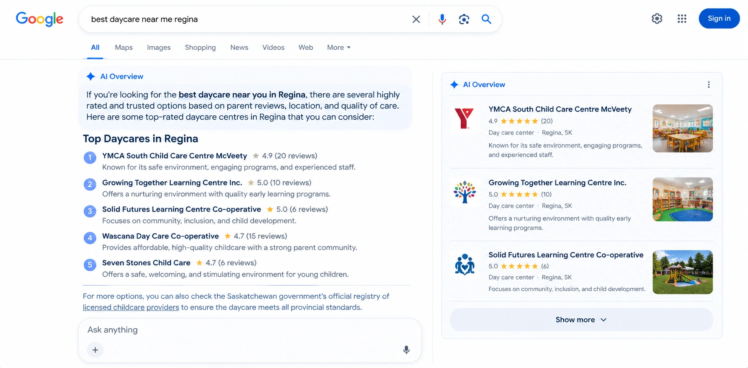
Task: Open the settings gear icon
Action: pos(657,18)
